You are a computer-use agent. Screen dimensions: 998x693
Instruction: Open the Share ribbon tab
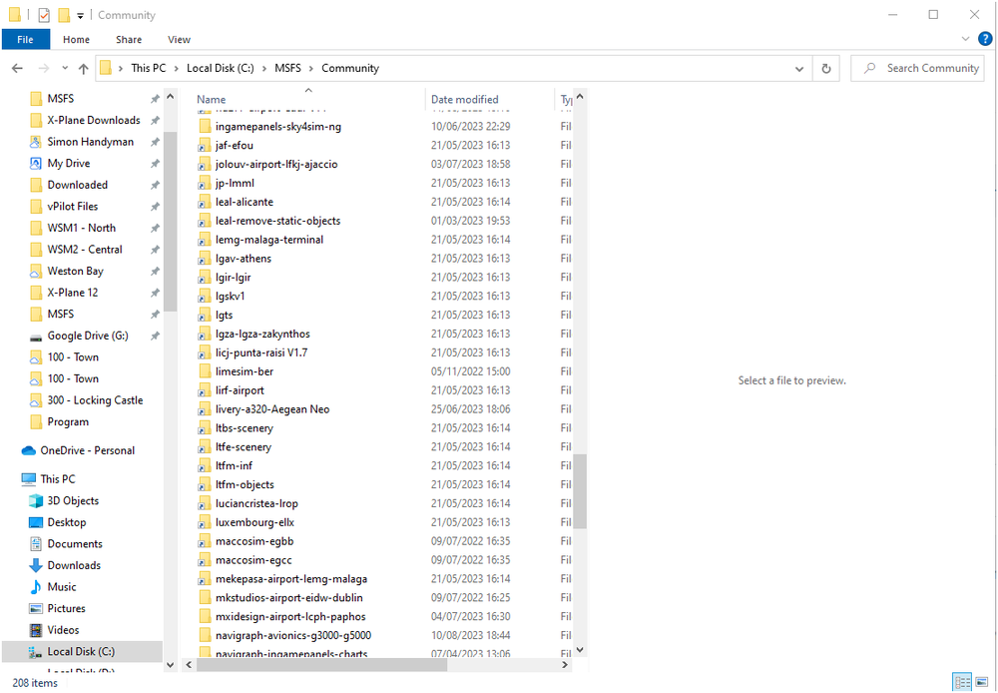coord(128,39)
